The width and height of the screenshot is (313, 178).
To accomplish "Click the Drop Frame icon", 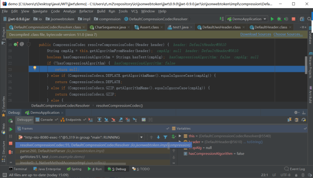I will point(128,120).
